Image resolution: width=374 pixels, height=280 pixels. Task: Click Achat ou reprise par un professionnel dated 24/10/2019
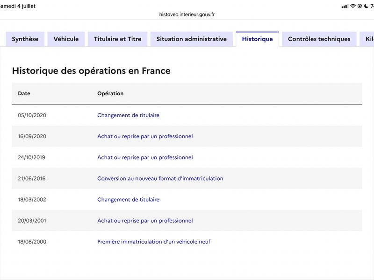click(x=145, y=157)
